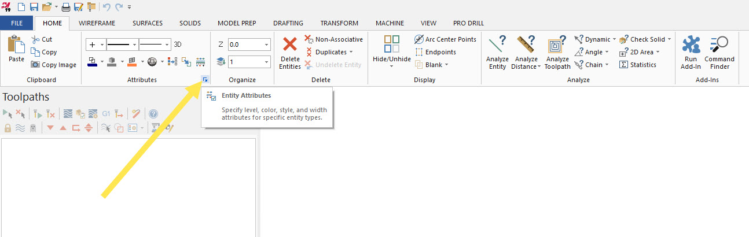Create a new file from quick access
The height and width of the screenshot is (237, 749).
(21, 7)
